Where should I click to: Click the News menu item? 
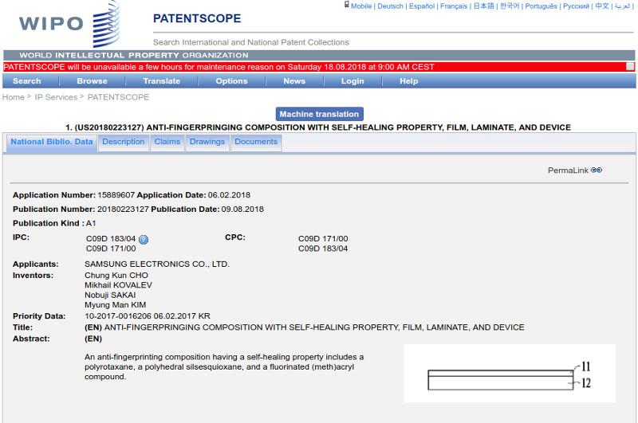coord(293,81)
